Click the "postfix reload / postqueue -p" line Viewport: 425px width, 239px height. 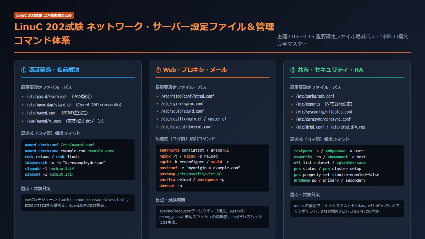pyautogui.click(x=192, y=180)
